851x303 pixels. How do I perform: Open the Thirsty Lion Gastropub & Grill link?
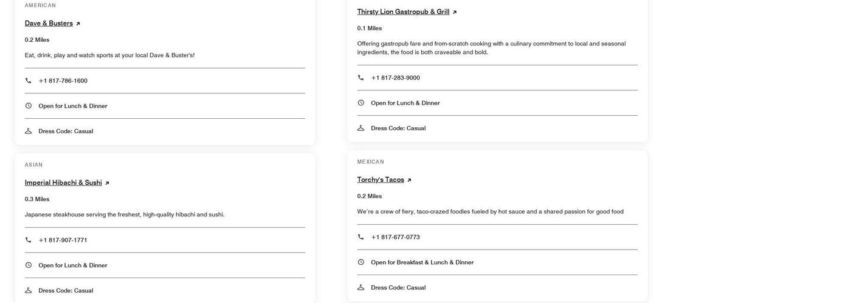pyautogui.click(x=403, y=12)
